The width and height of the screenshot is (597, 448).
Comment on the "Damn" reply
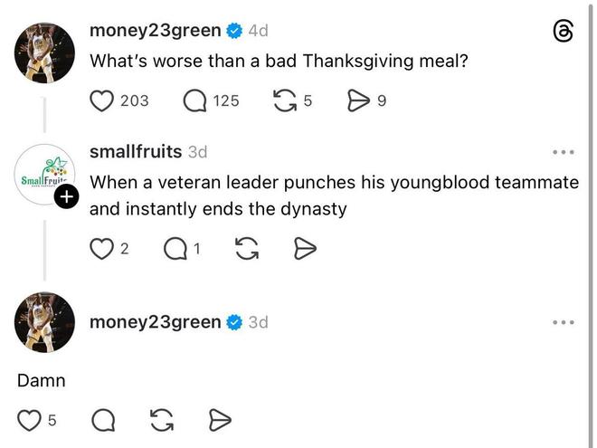click(103, 419)
